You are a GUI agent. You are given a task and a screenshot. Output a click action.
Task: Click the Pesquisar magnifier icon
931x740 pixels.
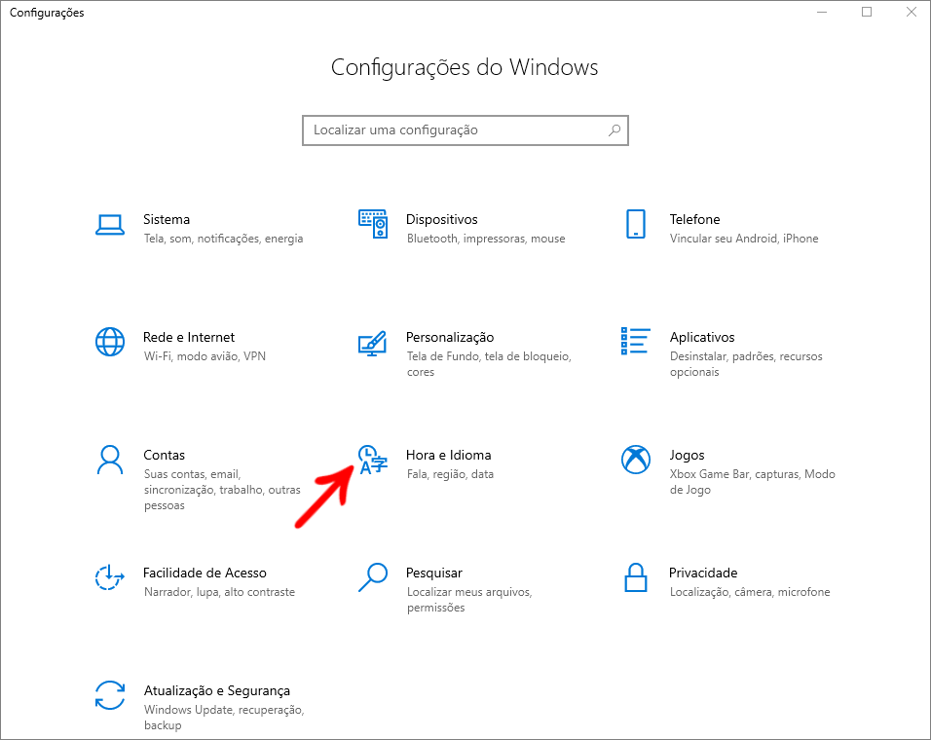[x=373, y=577]
